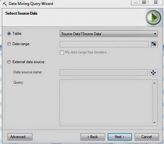This screenshot has width=164, height=144.
Task: Go back with the < Back button
Action: pos(93,137)
